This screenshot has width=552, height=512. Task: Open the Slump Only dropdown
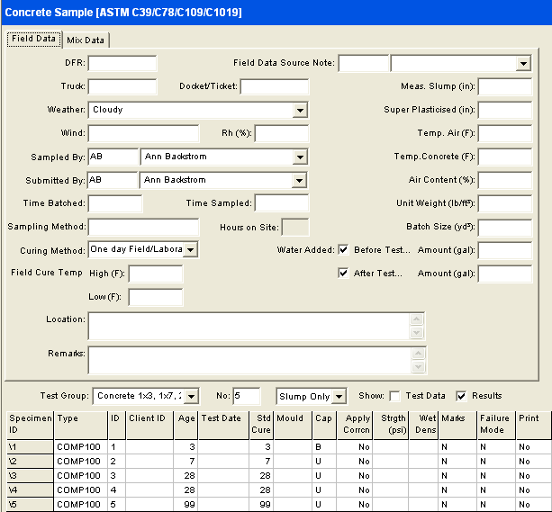point(339,396)
